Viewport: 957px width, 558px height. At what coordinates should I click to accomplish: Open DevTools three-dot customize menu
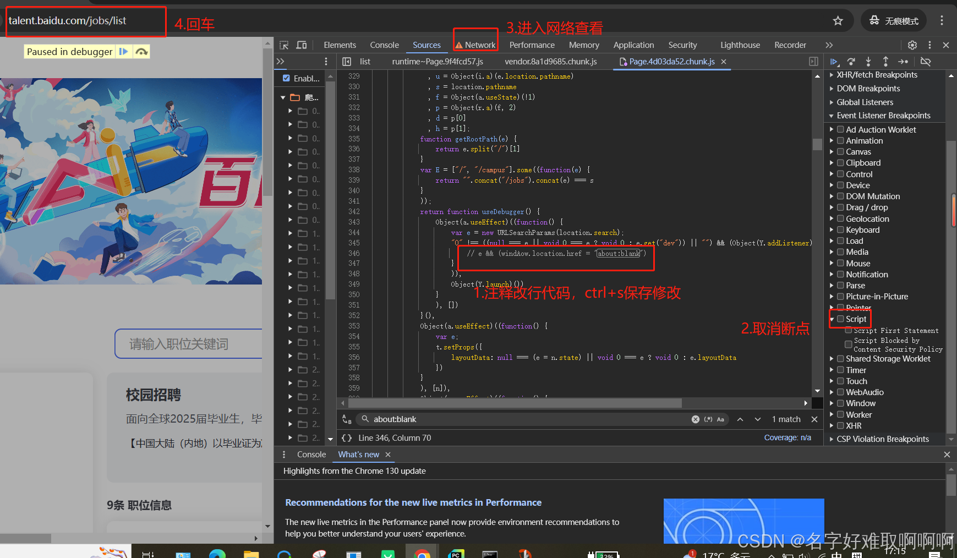(x=930, y=45)
